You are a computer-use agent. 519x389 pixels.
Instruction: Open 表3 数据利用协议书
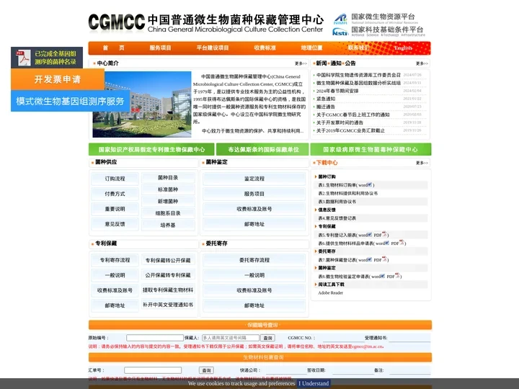337,202
